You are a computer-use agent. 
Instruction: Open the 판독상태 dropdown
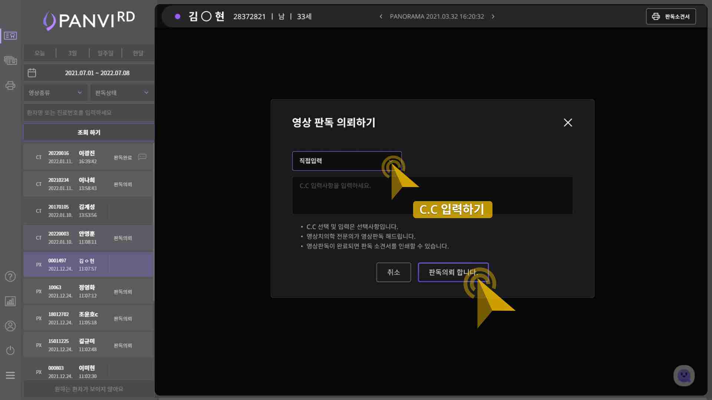coord(122,93)
